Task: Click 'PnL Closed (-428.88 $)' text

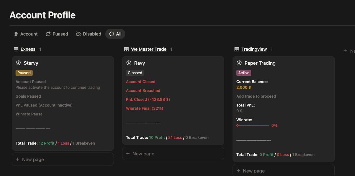Action: 148,99
